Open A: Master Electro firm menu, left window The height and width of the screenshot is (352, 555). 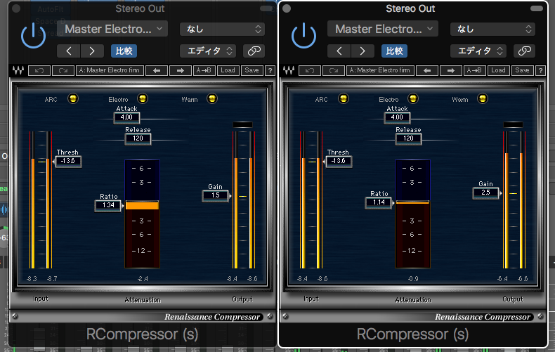pos(110,70)
